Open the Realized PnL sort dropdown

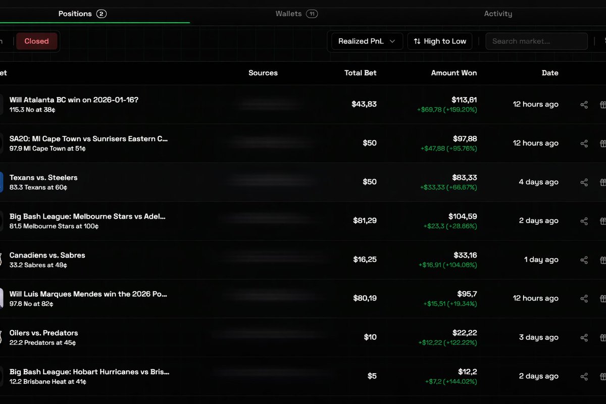click(x=367, y=41)
